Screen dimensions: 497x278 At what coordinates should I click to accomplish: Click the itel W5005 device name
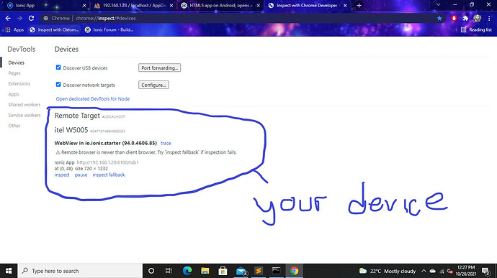coord(71,130)
